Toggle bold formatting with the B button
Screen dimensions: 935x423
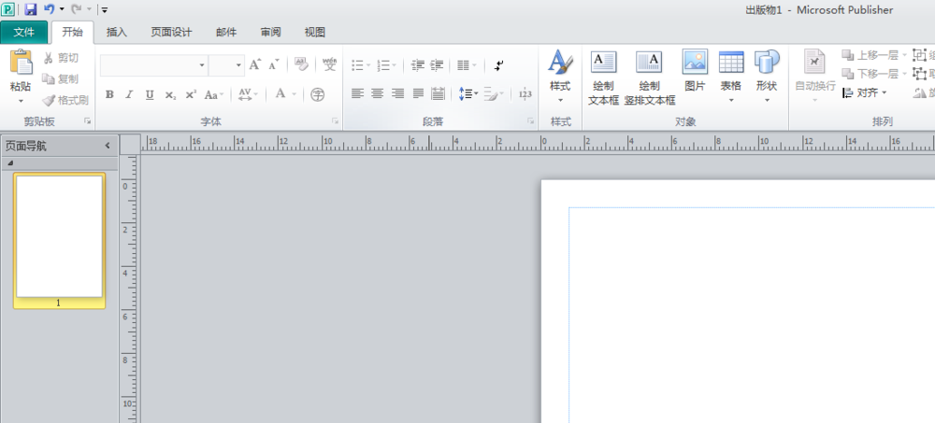pos(109,94)
